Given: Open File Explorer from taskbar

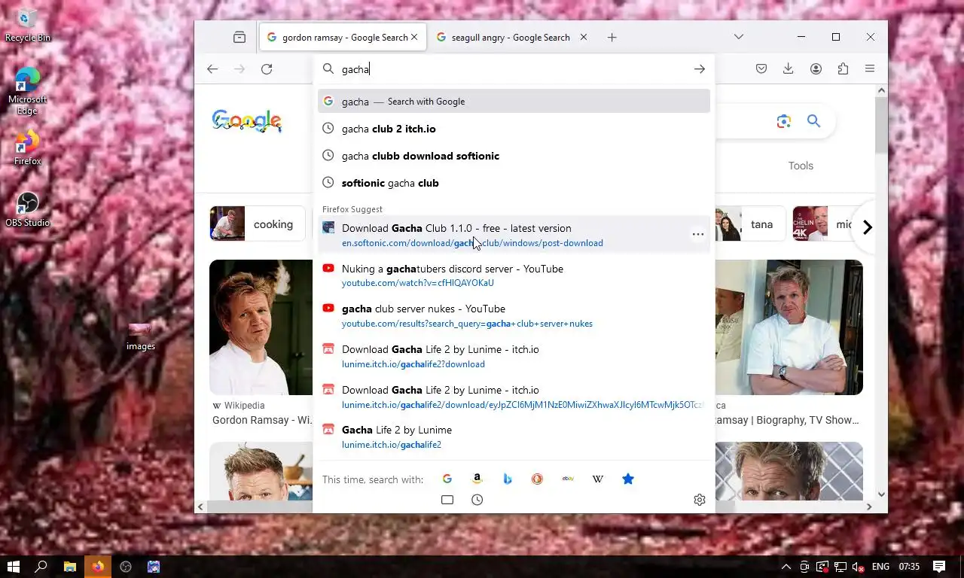Looking at the screenshot, I should [x=69, y=567].
